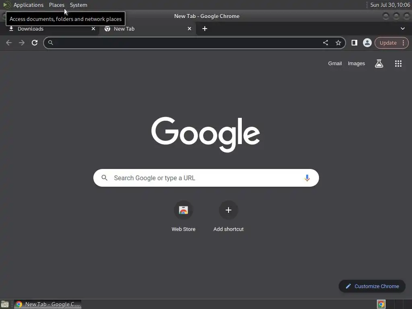Open the Places menu
The width and height of the screenshot is (412, 309).
(56, 5)
